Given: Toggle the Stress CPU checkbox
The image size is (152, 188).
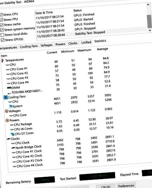Looking at the screenshot, I should point(1,15).
